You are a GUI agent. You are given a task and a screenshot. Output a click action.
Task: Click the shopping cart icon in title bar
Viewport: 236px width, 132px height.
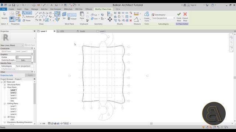point(207,5)
